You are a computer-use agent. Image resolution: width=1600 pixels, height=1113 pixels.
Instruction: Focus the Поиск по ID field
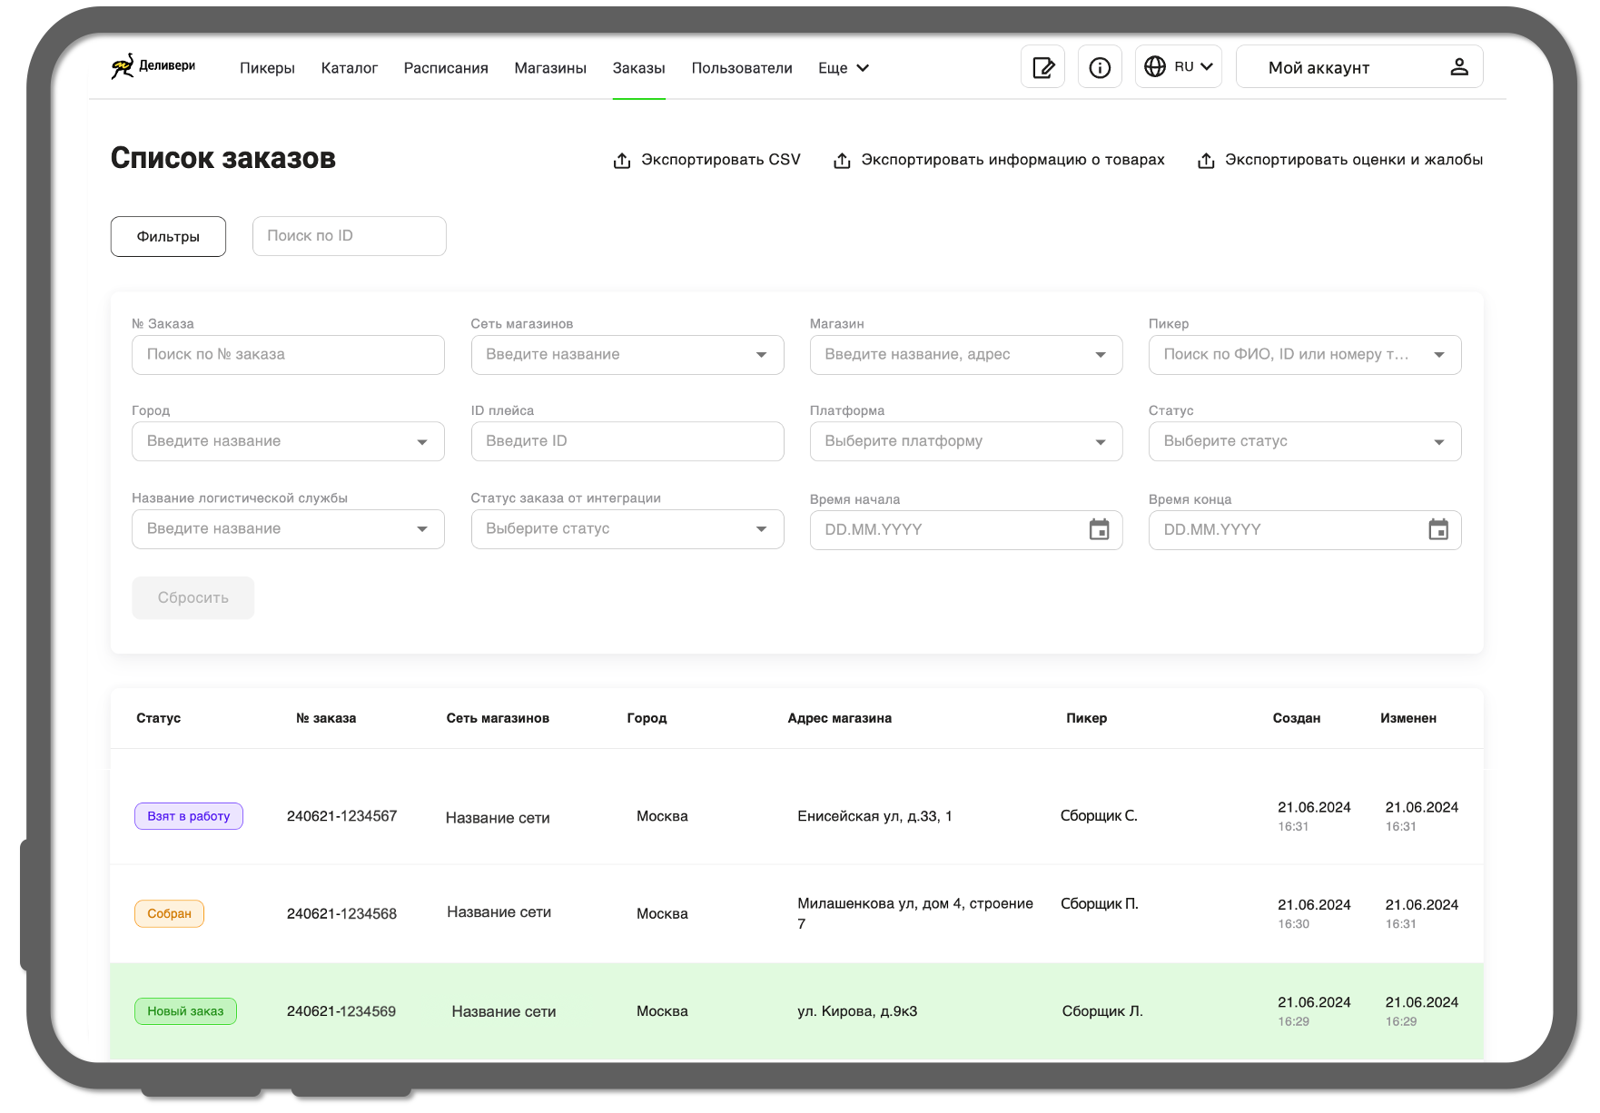coord(349,236)
